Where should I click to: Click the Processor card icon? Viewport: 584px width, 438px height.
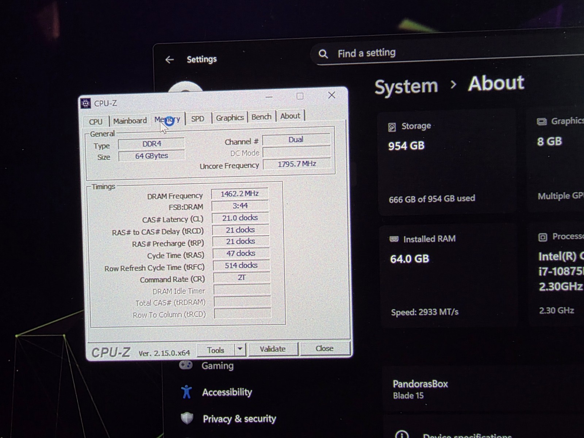coord(542,237)
